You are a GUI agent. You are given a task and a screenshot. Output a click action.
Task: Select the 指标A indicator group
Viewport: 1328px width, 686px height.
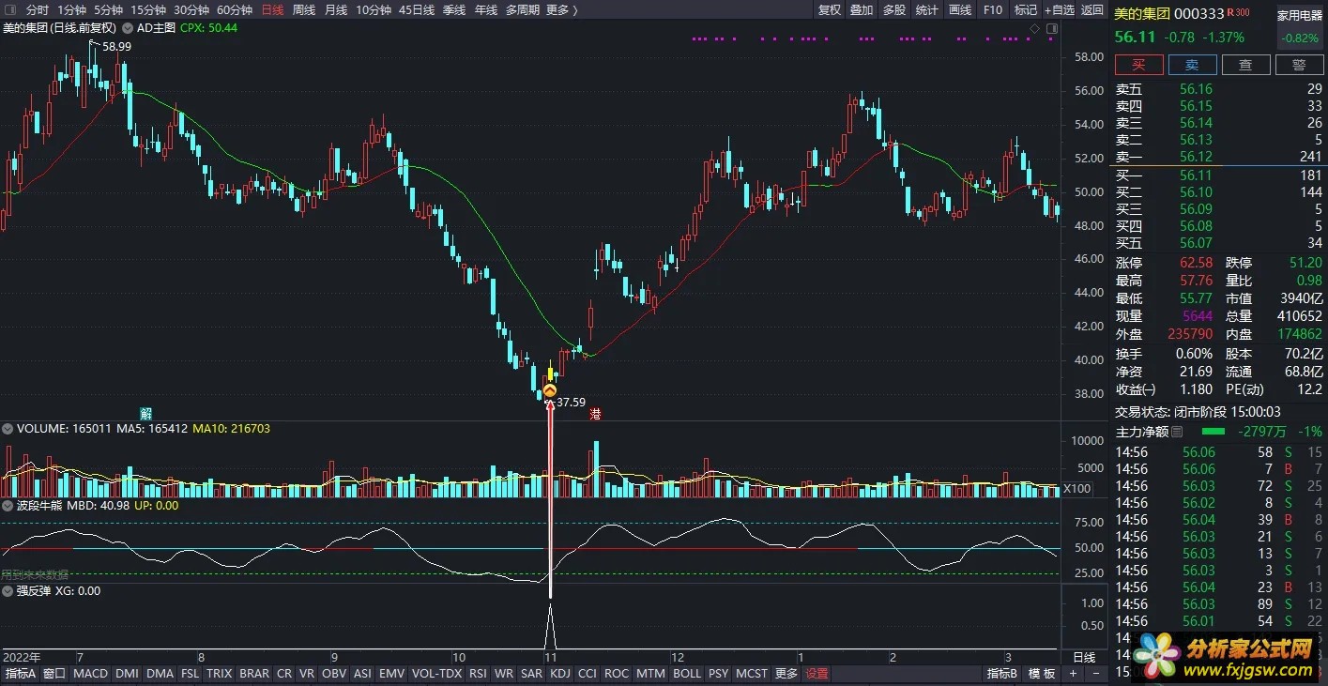[x=20, y=674]
